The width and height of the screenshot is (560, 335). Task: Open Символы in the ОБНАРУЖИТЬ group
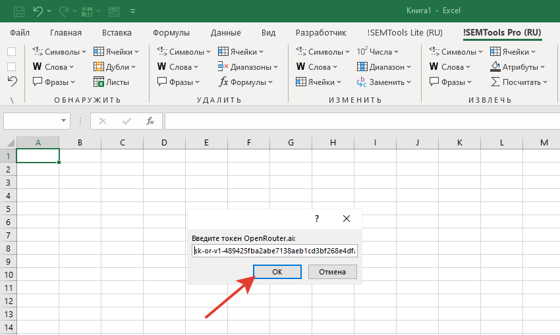tap(59, 52)
